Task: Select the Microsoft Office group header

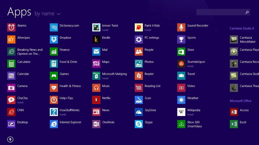Action: click(x=241, y=101)
